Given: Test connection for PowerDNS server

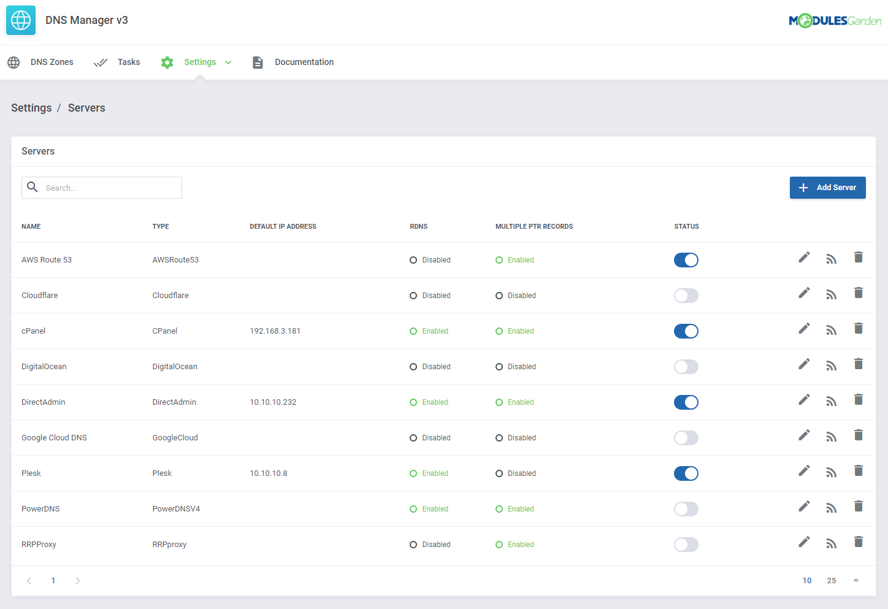Looking at the screenshot, I should [x=831, y=508].
